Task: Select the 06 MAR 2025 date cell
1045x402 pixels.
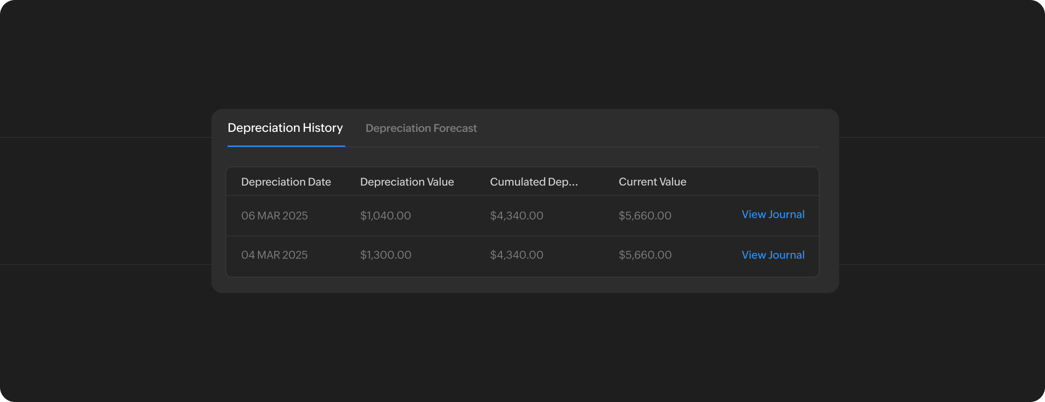Action: point(274,216)
